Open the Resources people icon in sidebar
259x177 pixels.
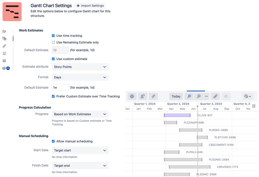(x=4, y=60)
